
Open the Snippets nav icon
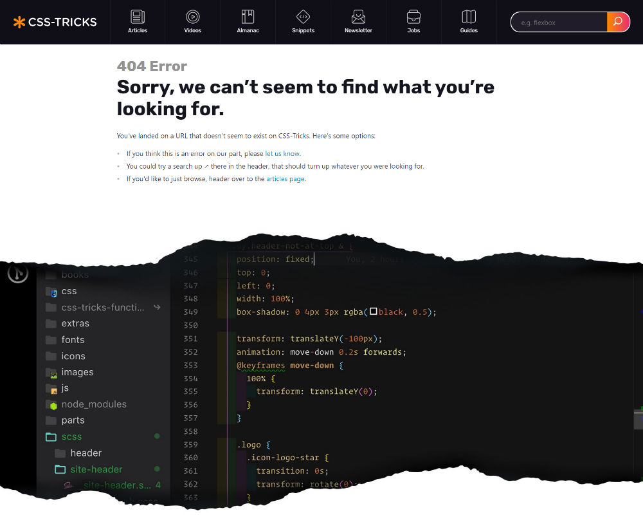pos(303,17)
